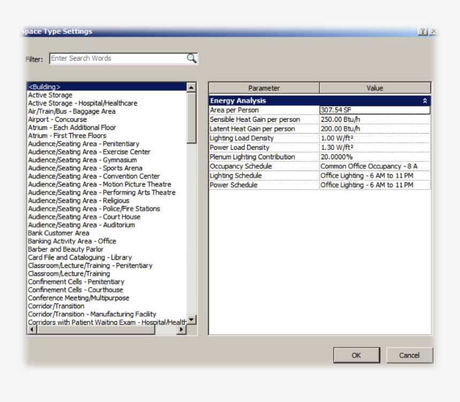Viewport: 460px width, 402px height.
Task: Dismiss the dialog with Cancel
Action: 409,355
